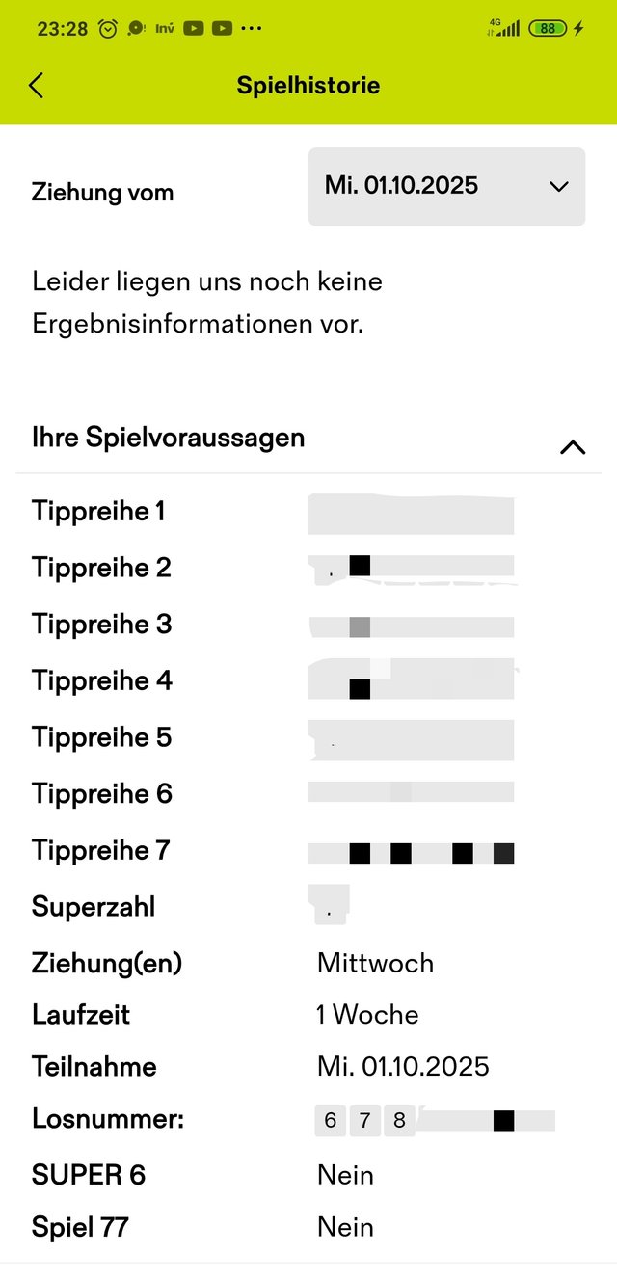
Task: Go back using the header arrow
Action: [x=37, y=86]
